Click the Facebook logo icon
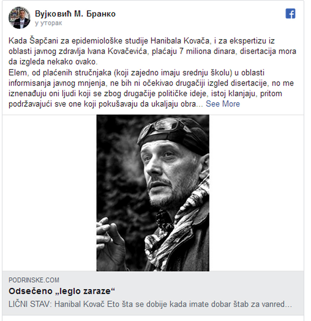Image resolution: width=311 pixels, height=321 pixels. pyautogui.click(x=290, y=14)
